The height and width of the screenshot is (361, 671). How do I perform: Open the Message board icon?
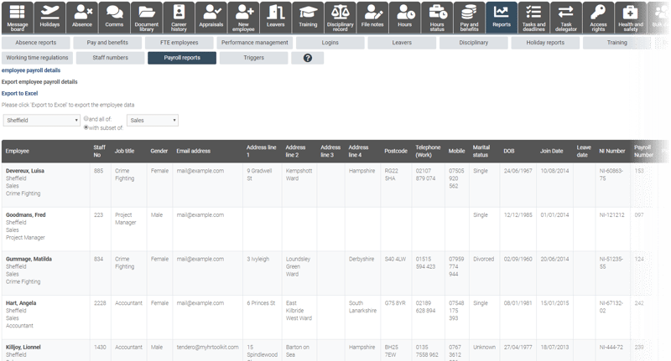[x=18, y=18]
